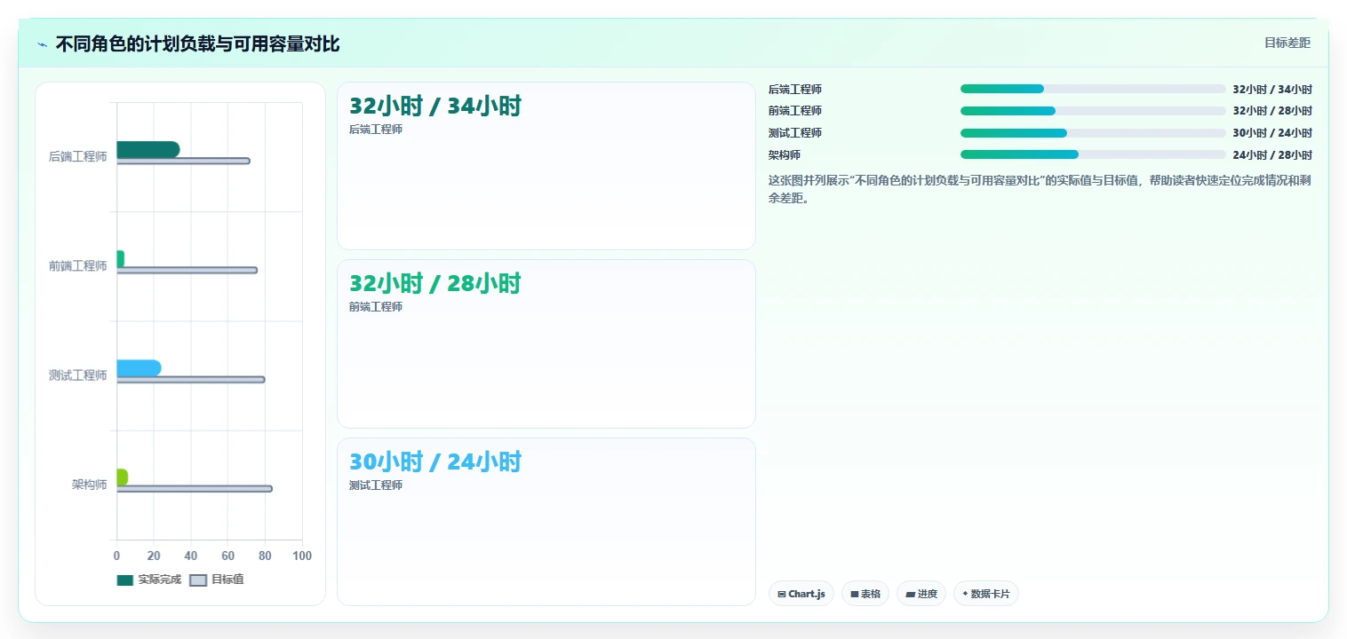Click 架构师 progress bar
This screenshot has height=639, width=1347.
pos(1093,154)
